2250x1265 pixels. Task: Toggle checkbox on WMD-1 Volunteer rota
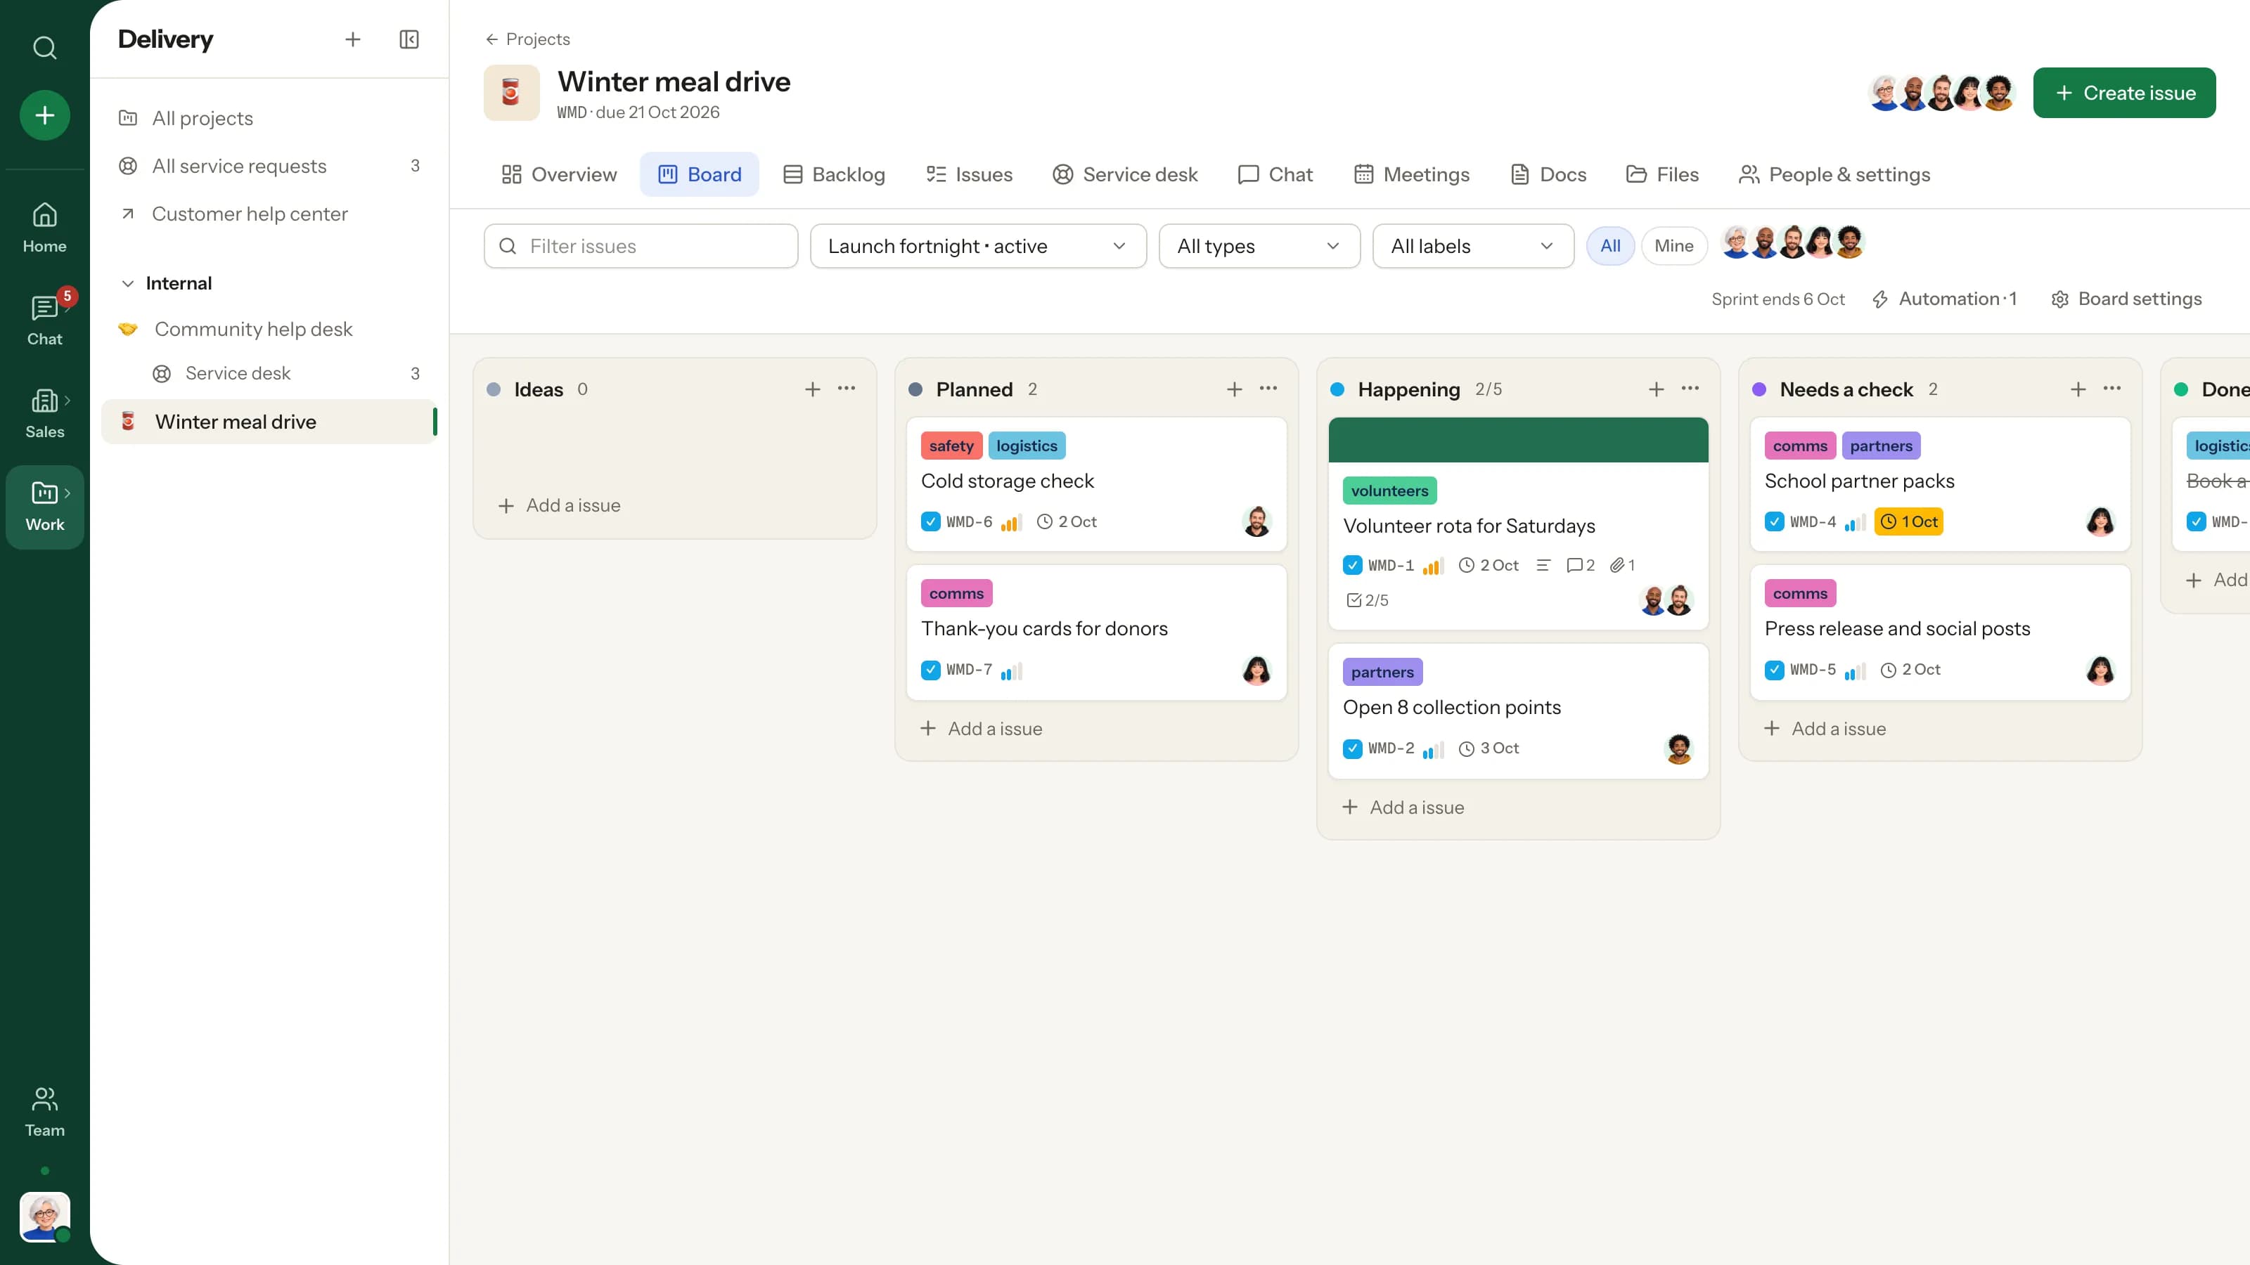click(1352, 565)
